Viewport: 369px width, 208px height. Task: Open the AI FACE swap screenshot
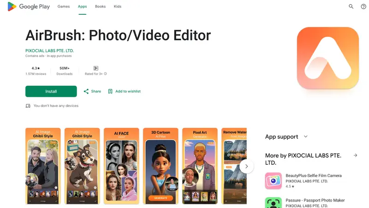pos(121,166)
